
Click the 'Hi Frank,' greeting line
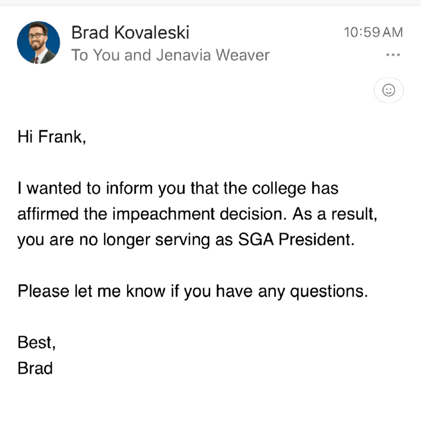coord(52,137)
